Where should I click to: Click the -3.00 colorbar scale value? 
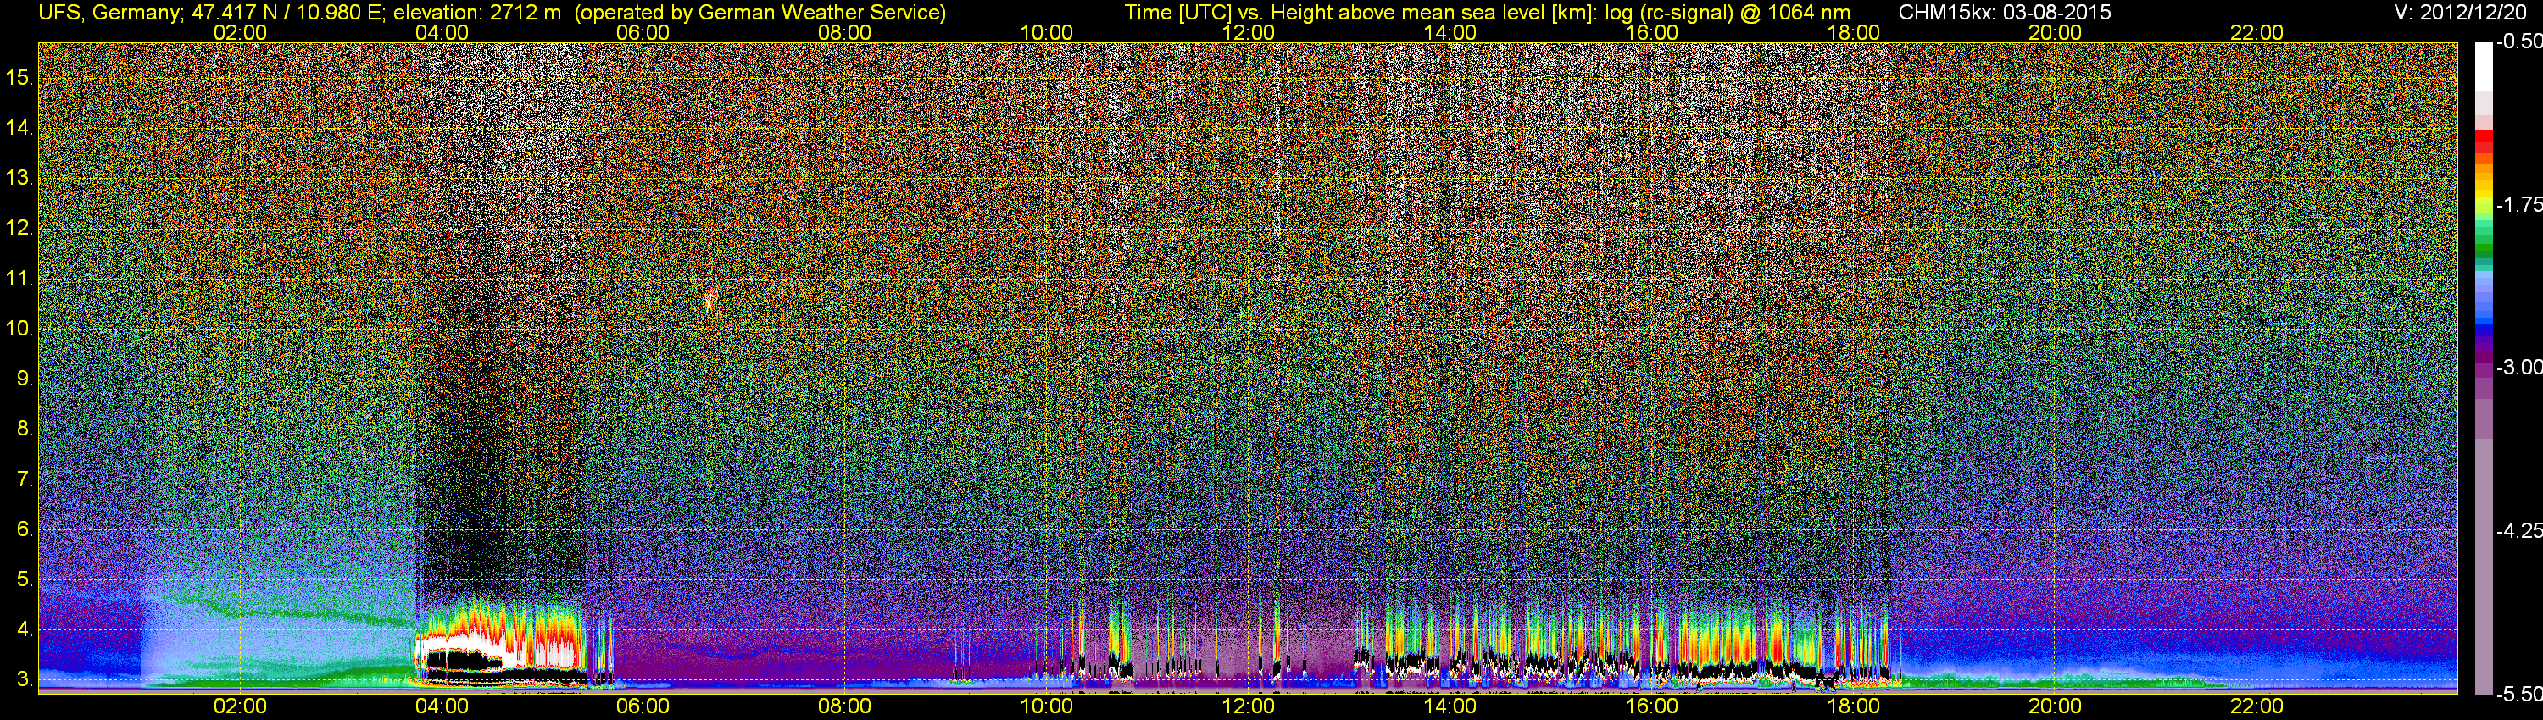[2519, 368]
